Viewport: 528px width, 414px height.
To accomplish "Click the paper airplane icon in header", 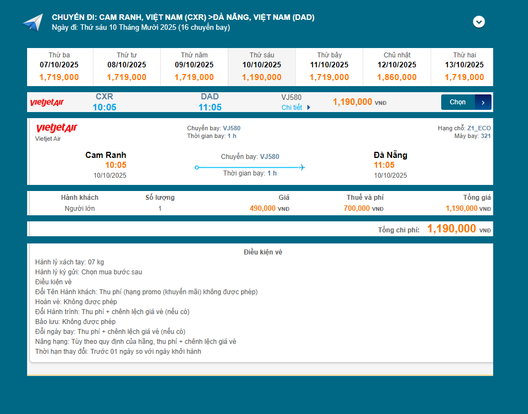I will click(x=33, y=23).
